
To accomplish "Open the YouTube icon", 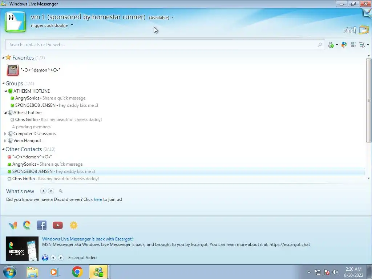I will [x=58, y=225].
